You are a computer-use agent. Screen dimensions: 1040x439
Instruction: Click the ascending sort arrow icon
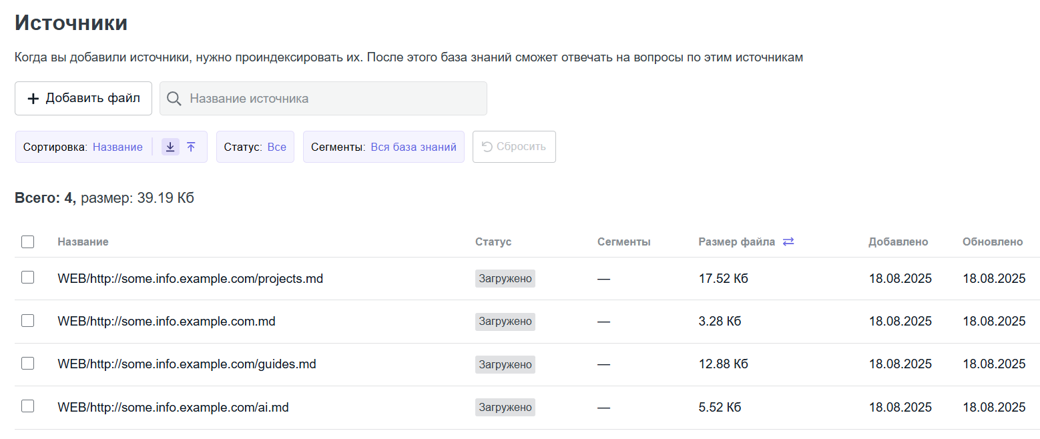[x=191, y=147]
